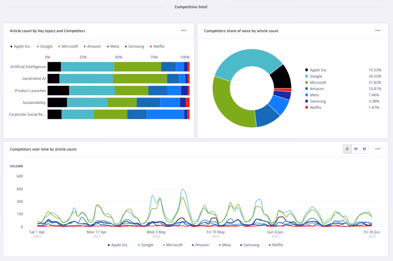Switch time chart to Daily view
393x261 pixels.
(x=347, y=149)
